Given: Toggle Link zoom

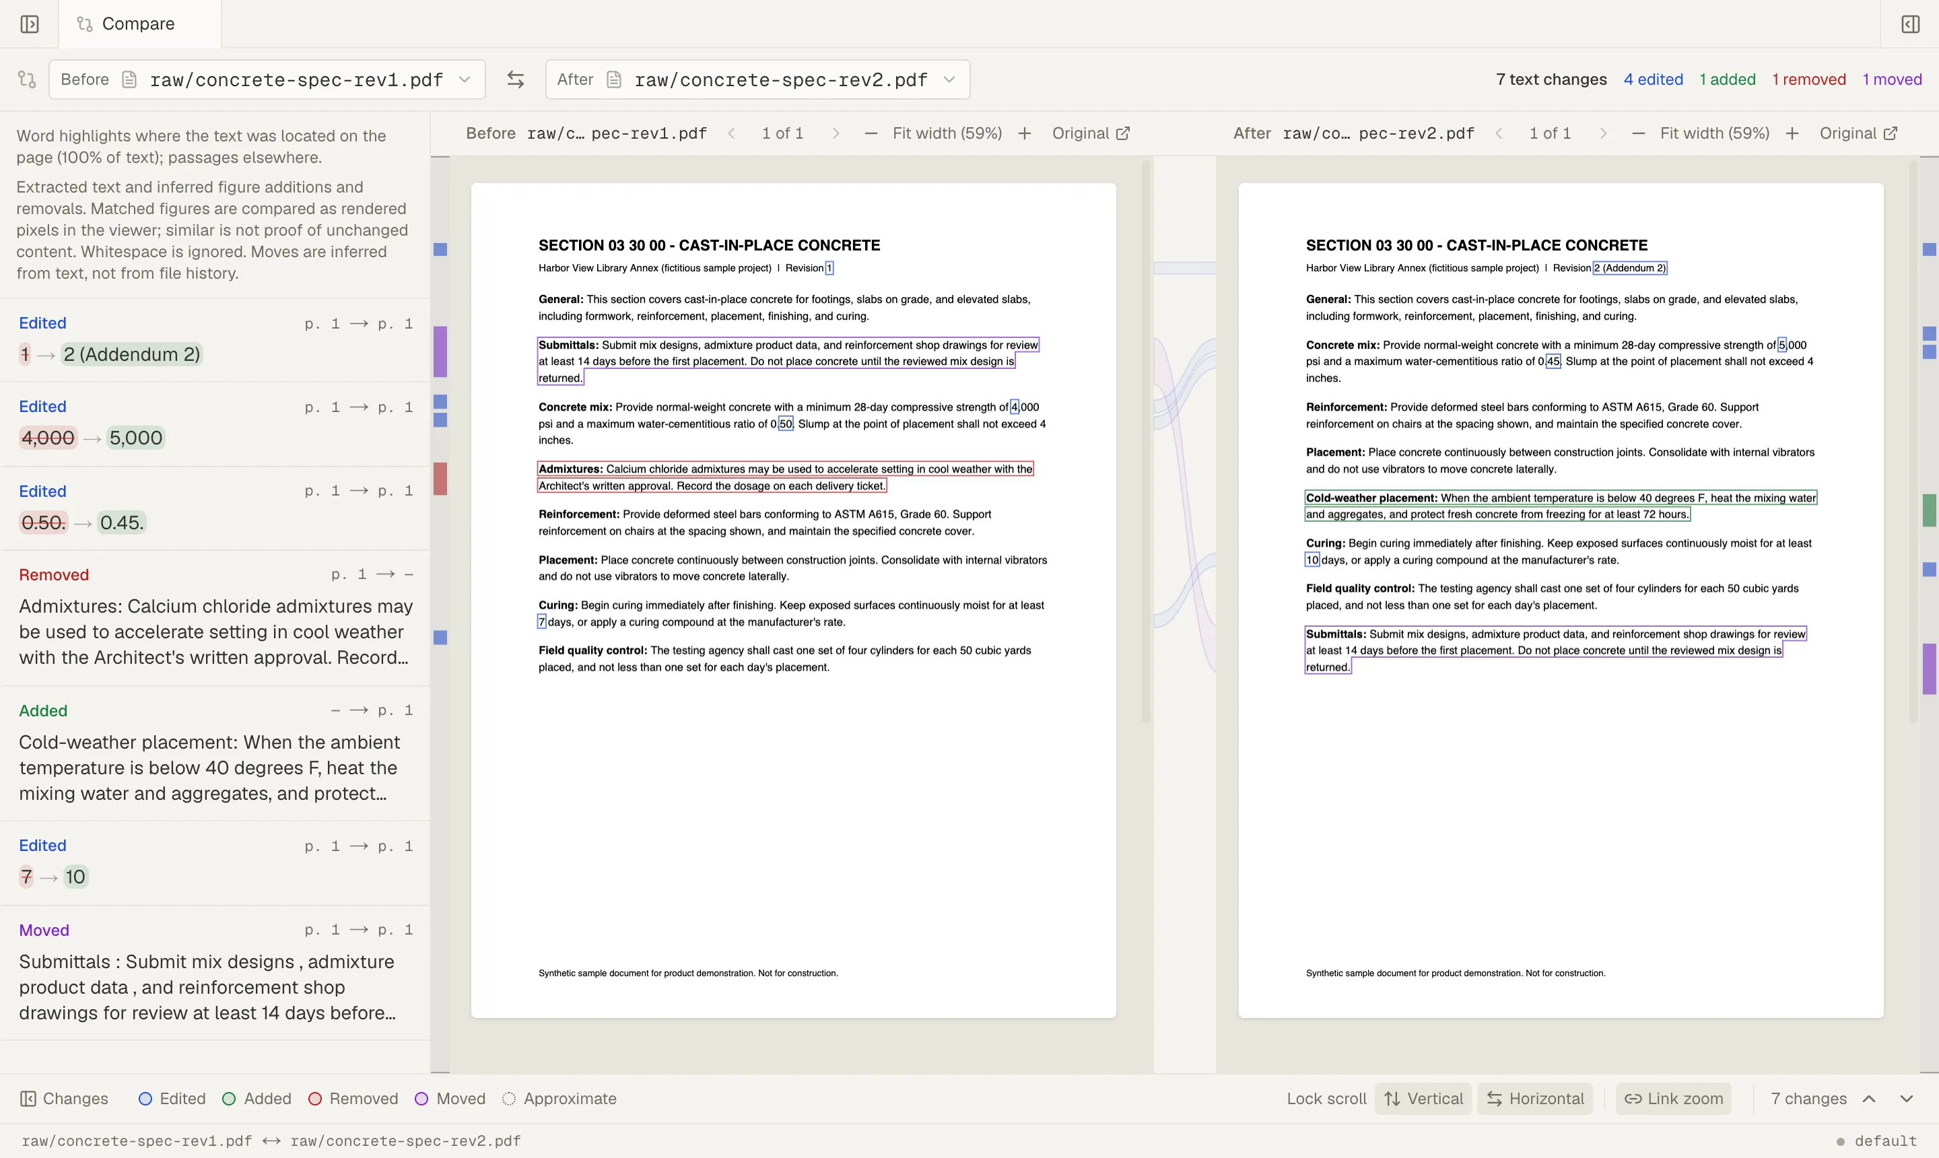Looking at the screenshot, I should click(1674, 1099).
